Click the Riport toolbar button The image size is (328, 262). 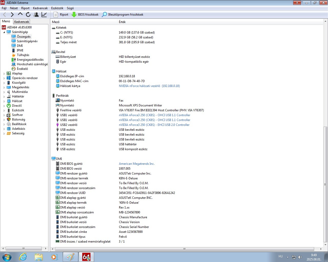[x=61, y=15]
